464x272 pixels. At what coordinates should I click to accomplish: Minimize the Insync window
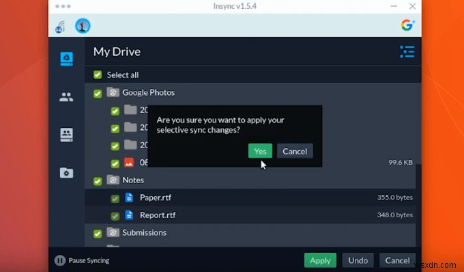click(x=394, y=6)
